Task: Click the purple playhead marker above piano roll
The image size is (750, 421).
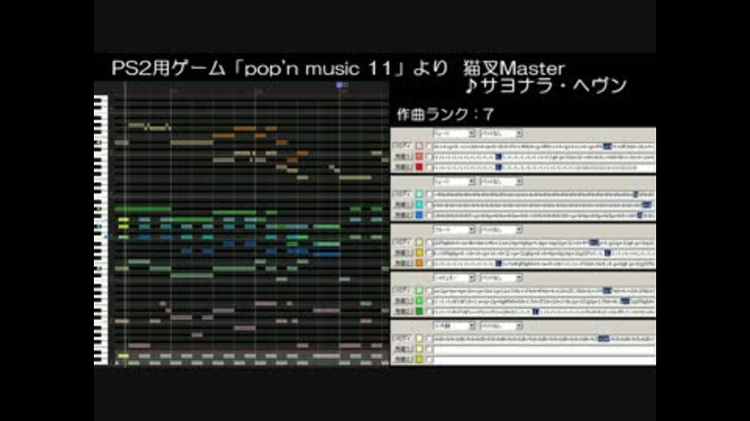Action: pyautogui.click(x=340, y=85)
